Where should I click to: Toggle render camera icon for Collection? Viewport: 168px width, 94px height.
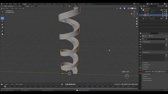coord(166,10)
